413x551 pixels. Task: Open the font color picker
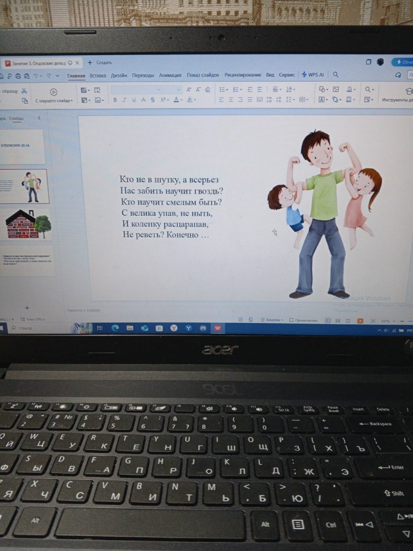[x=176, y=100]
